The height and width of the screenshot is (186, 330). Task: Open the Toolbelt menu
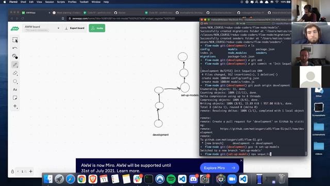(84, 2)
